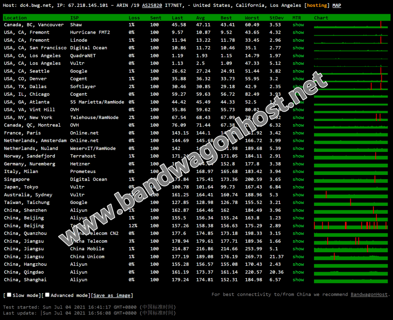Viewport: 393px width, 320px height.
Task: Show MTR for Fremont Linode row
Action: point(298,40)
